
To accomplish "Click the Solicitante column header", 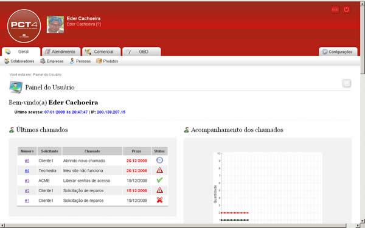I will (x=49, y=151).
